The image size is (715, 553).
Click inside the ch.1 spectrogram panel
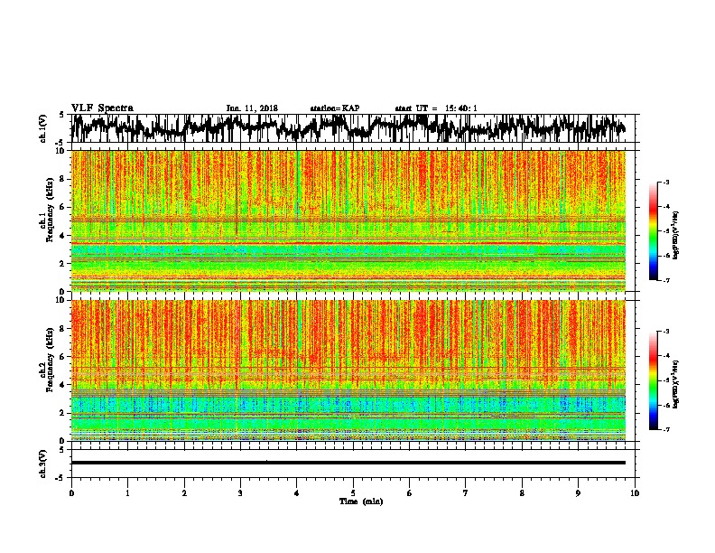pyautogui.click(x=348, y=220)
